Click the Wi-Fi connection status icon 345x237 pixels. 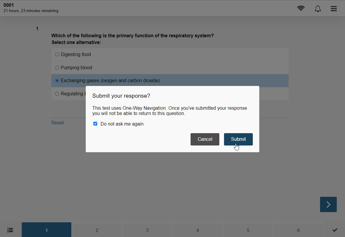pos(301,8)
